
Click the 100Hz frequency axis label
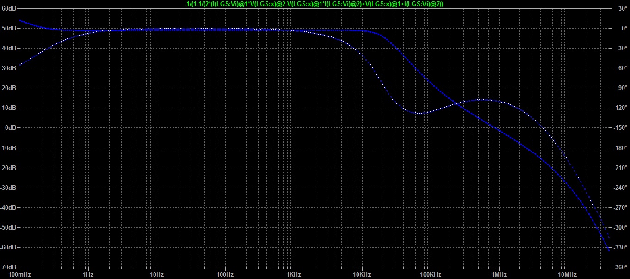click(x=225, y=274)
